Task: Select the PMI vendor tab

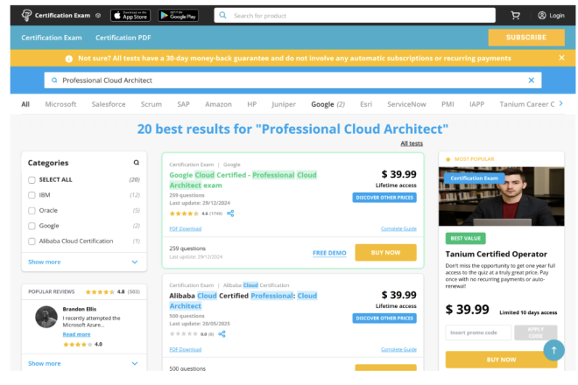Action: tap(448, 104)
